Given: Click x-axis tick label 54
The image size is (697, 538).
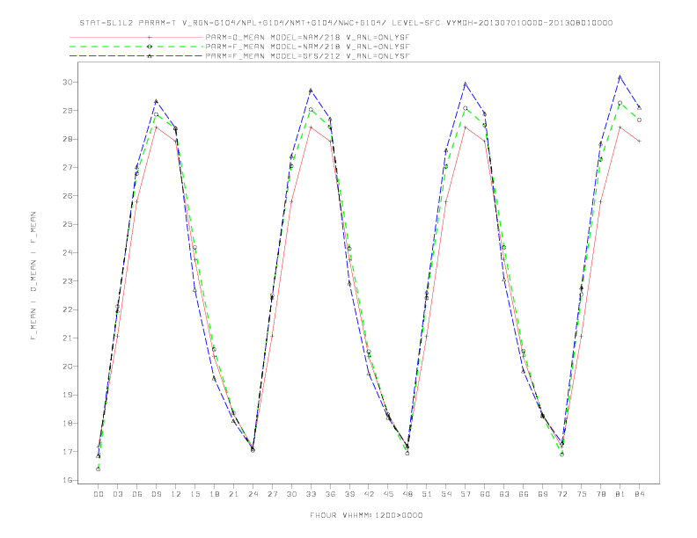Looking at the screenshot, I should pos(446,494).
